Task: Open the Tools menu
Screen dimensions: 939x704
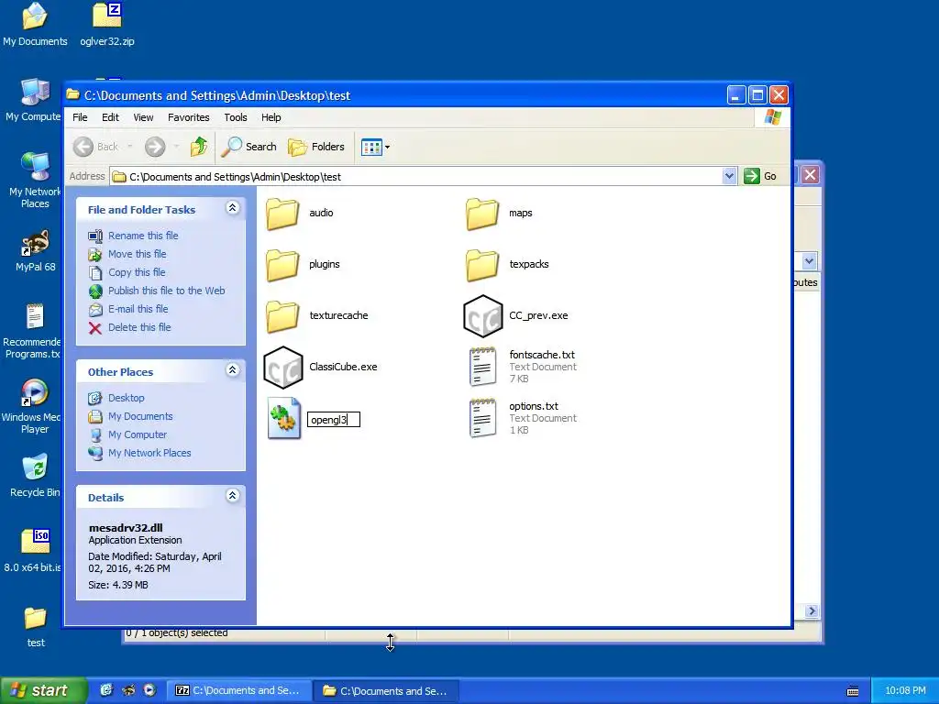Action: [236, 117]
